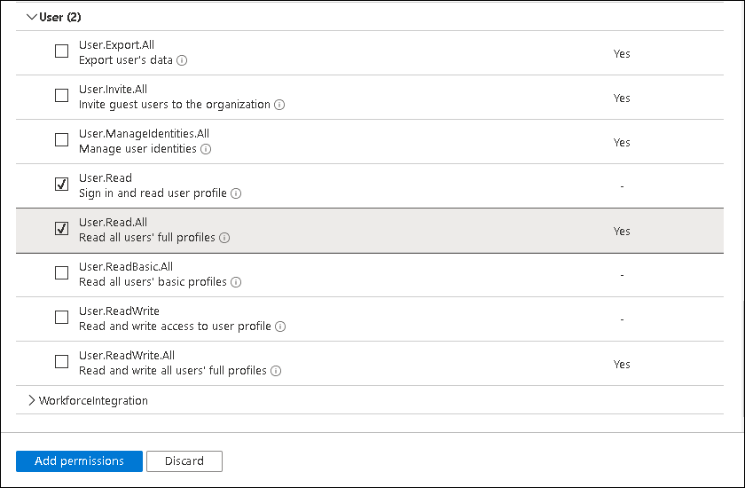The height and width of the screenshot is (488, 745).
Task: Toggle the User.ReadBasic.All checkbox
Action: [61, 273]
